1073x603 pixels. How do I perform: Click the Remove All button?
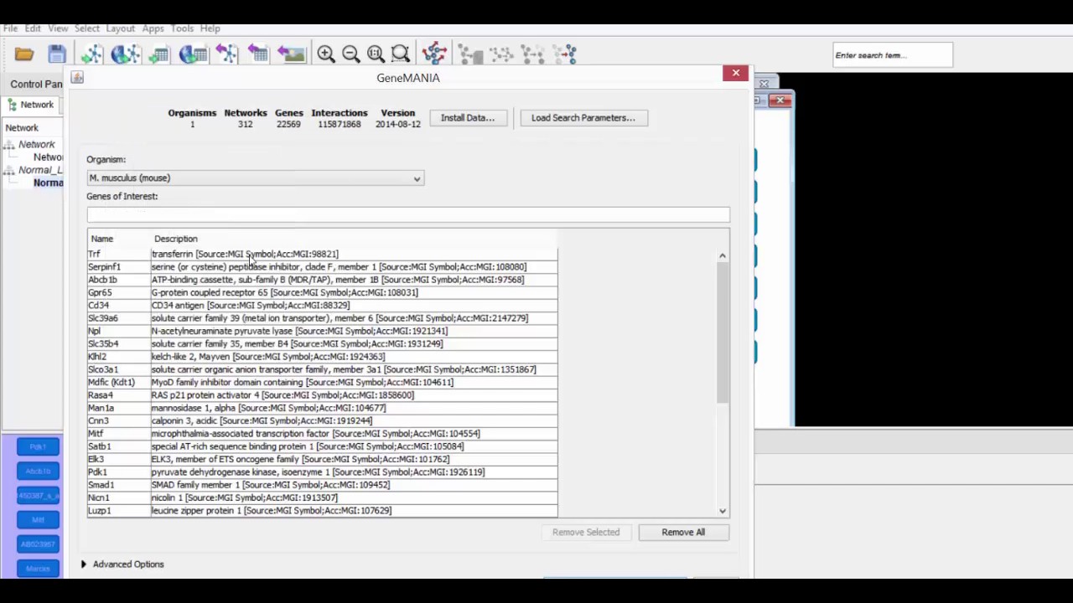683,533
